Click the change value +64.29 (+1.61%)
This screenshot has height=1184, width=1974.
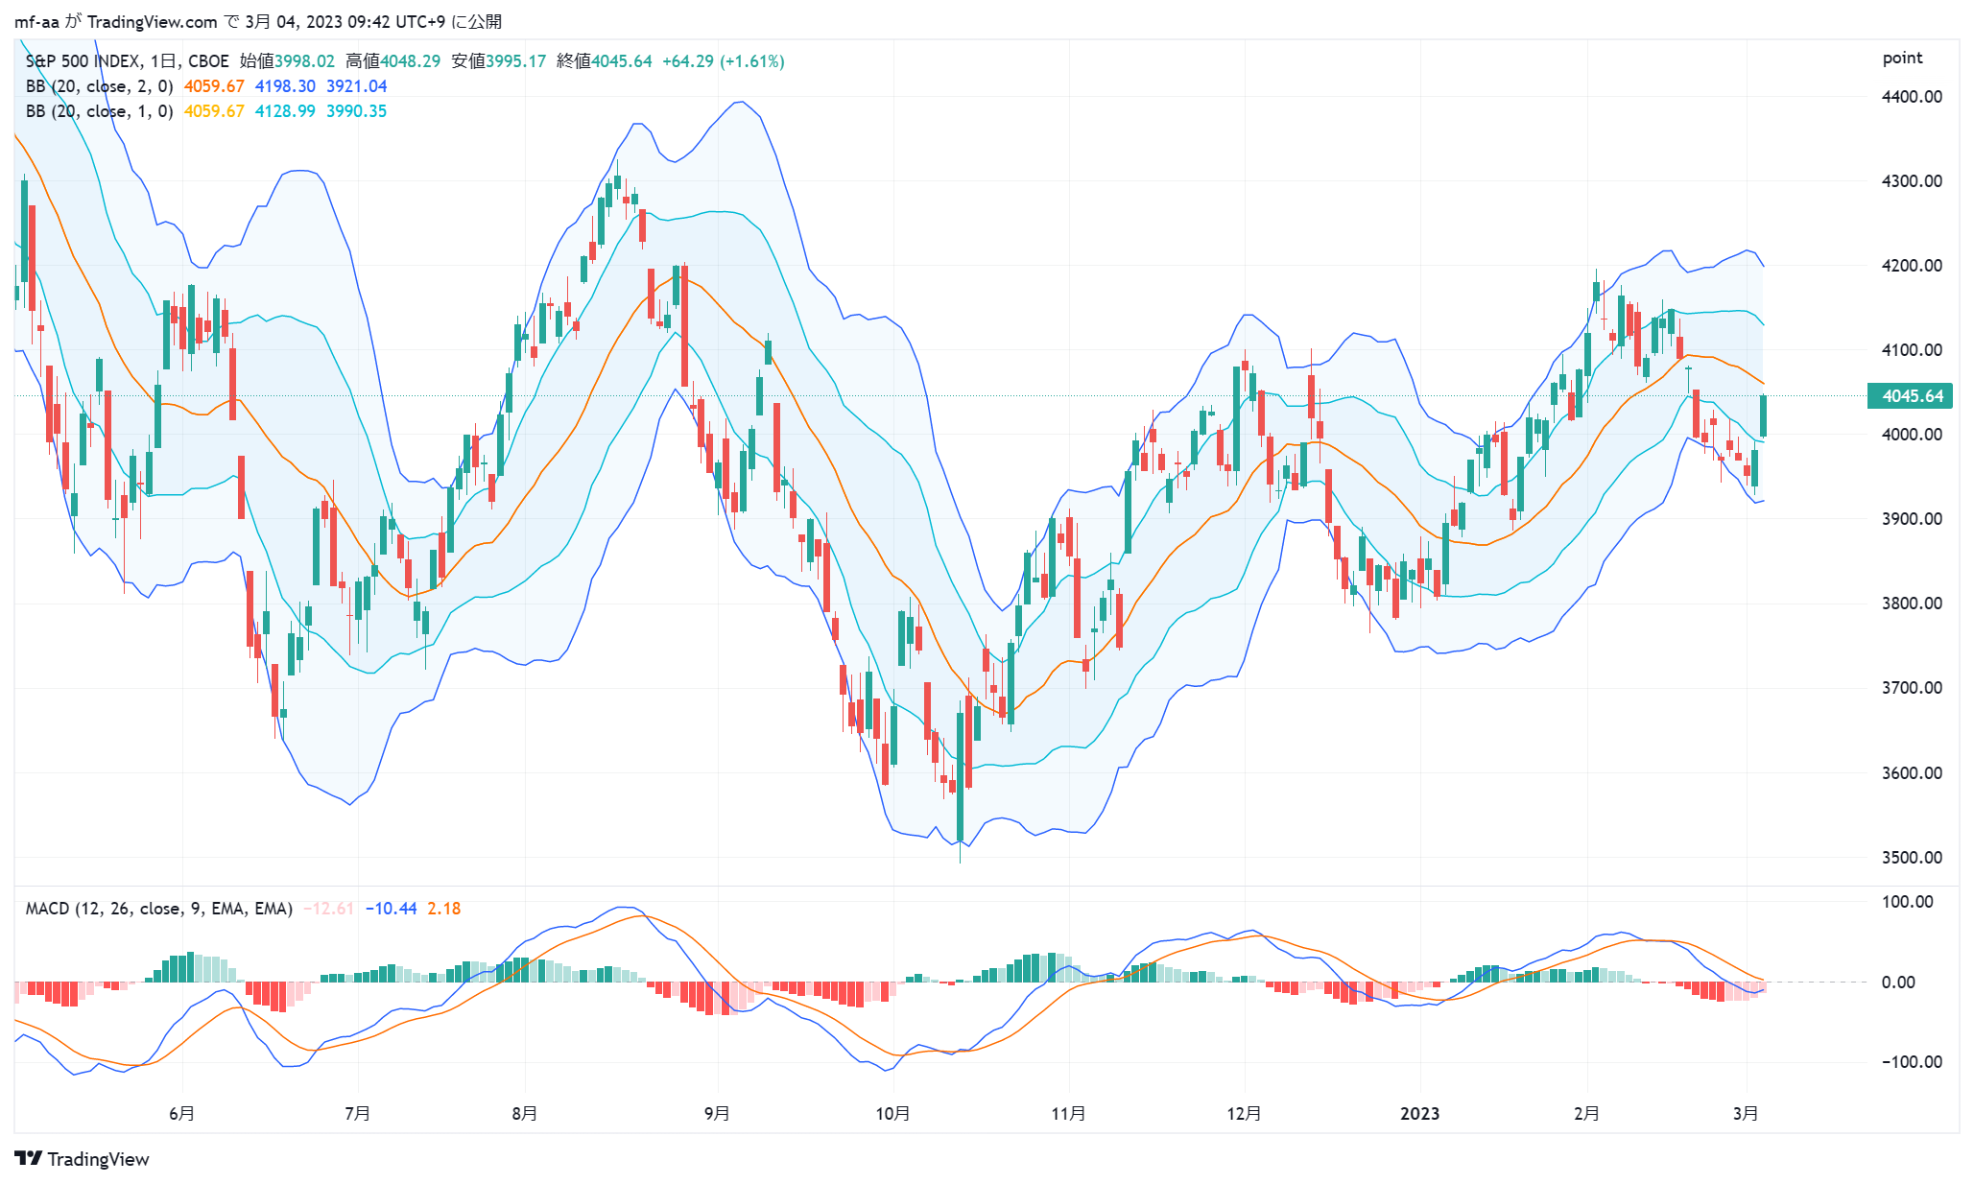724,61
